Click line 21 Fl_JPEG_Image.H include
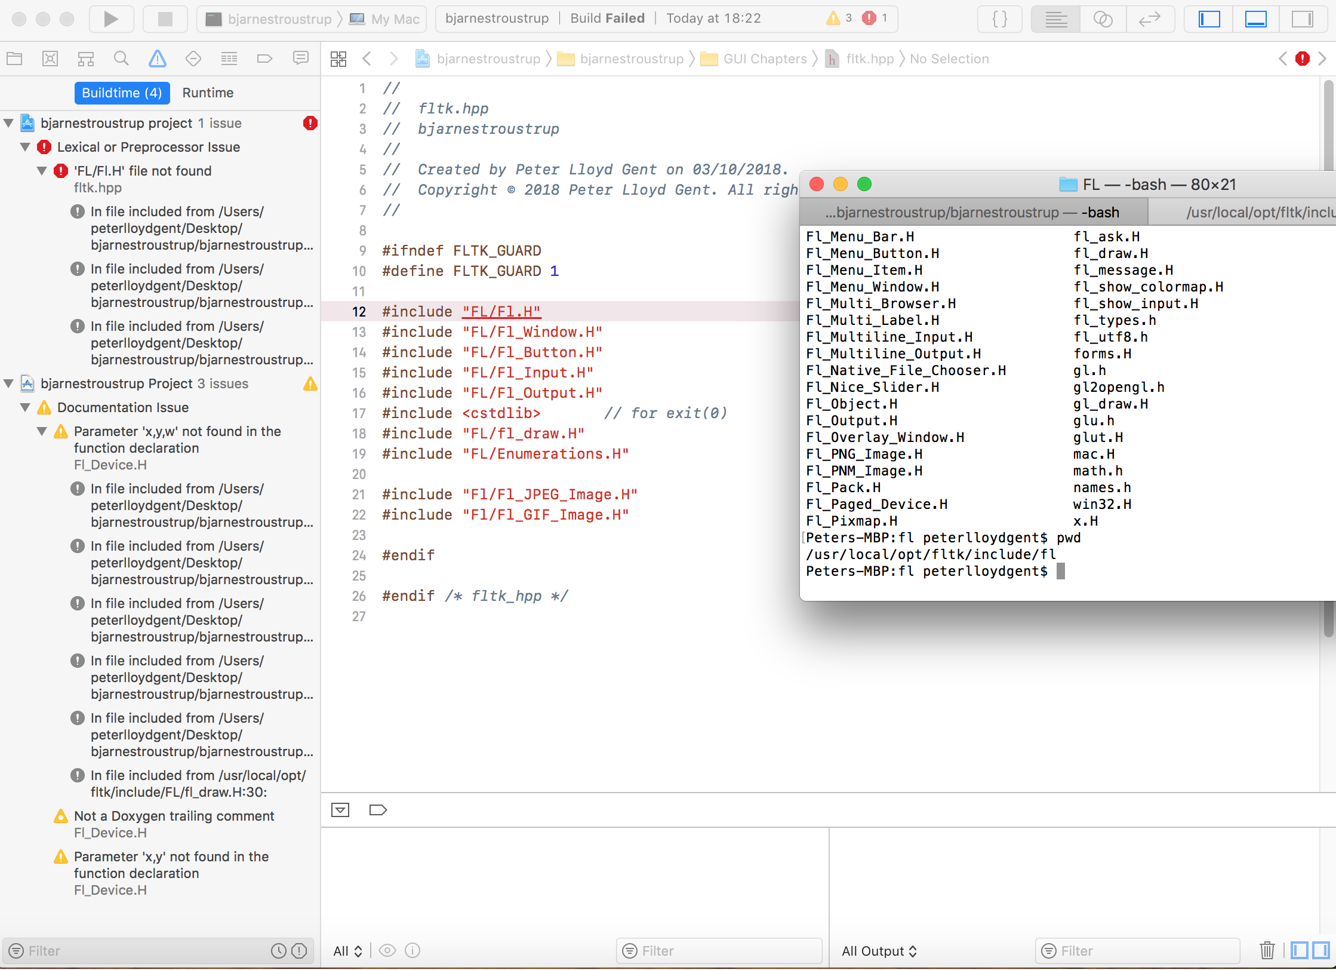The width and height of the screenshot is (1336, 970). click(510, 495)
